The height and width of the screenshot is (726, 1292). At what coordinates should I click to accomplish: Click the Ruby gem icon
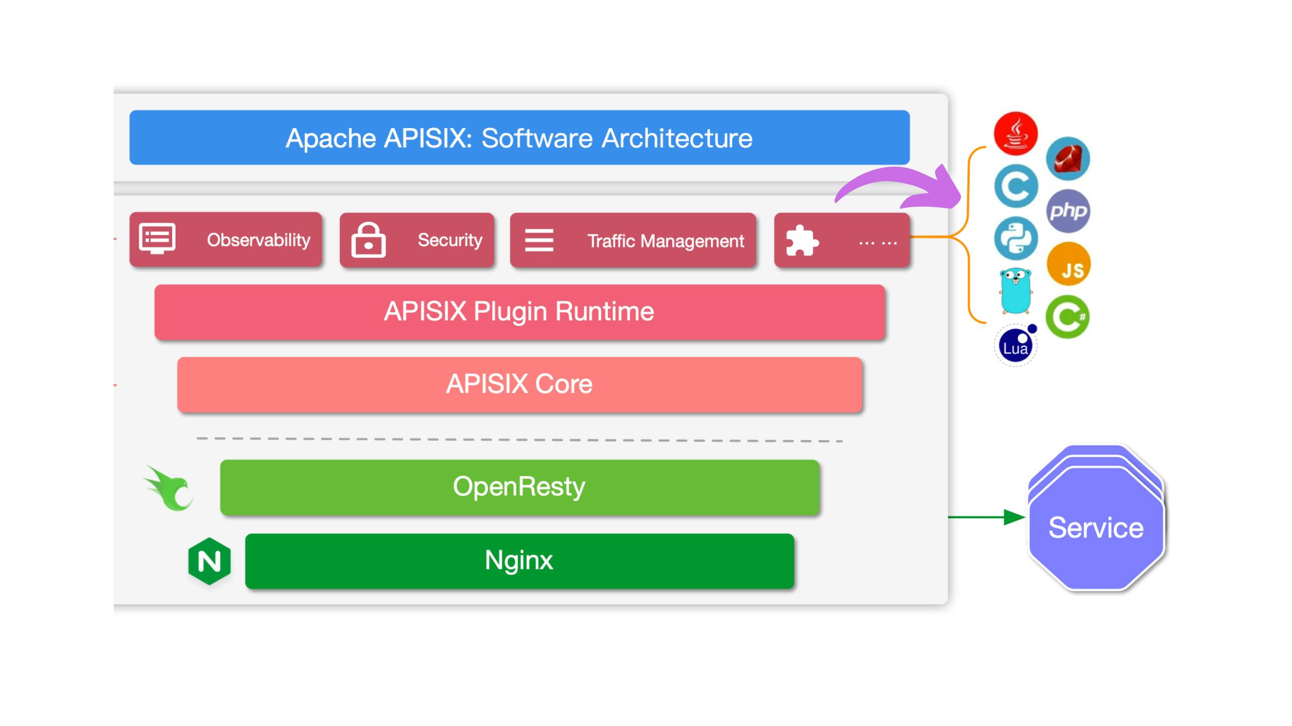pyautogui.click(x=1068, y=158)
